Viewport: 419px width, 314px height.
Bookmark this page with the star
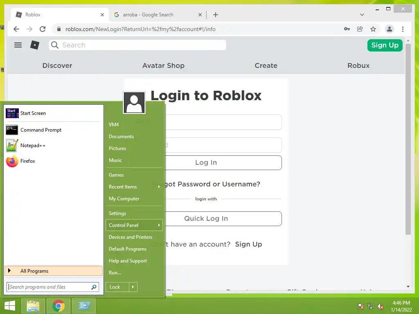point(373,29)
